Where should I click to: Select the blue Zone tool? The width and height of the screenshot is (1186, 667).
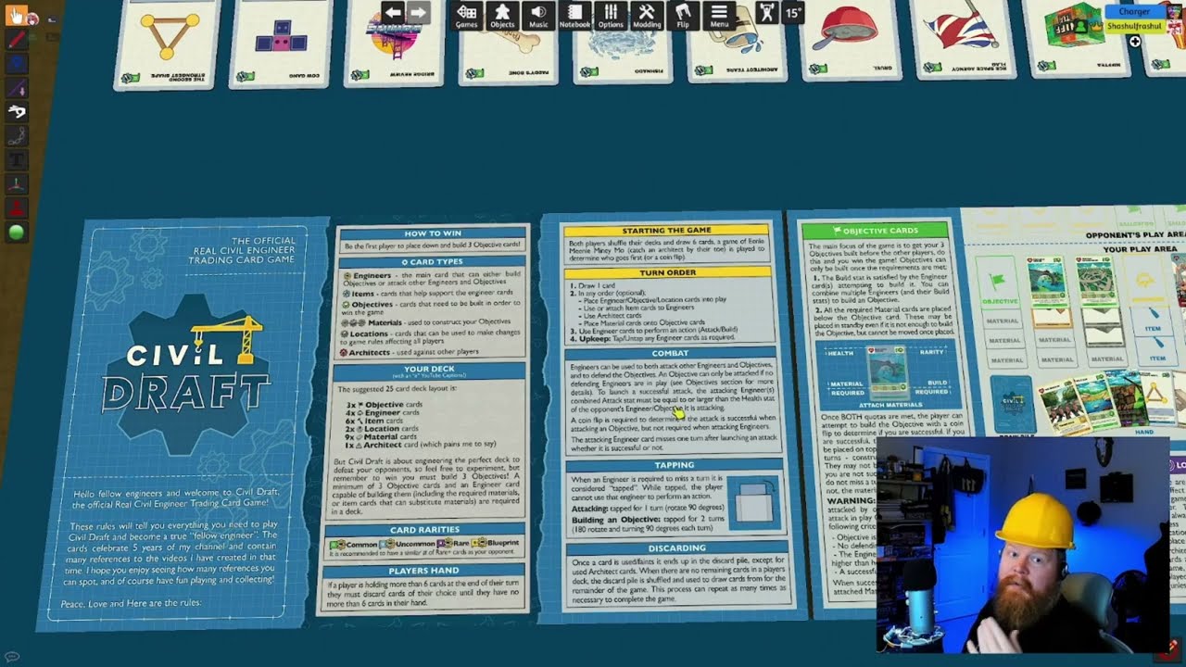(17, 64)
